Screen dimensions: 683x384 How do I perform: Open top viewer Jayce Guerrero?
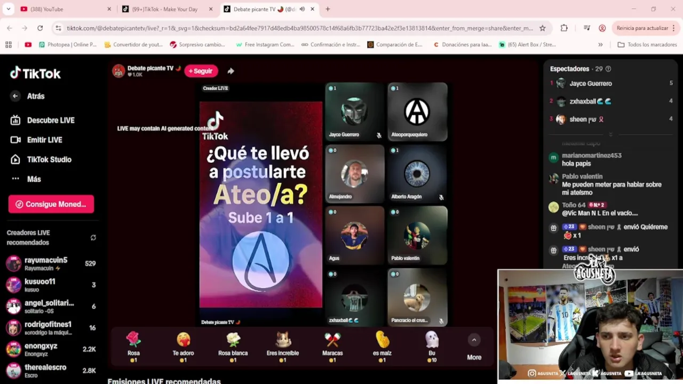(611, 84)
